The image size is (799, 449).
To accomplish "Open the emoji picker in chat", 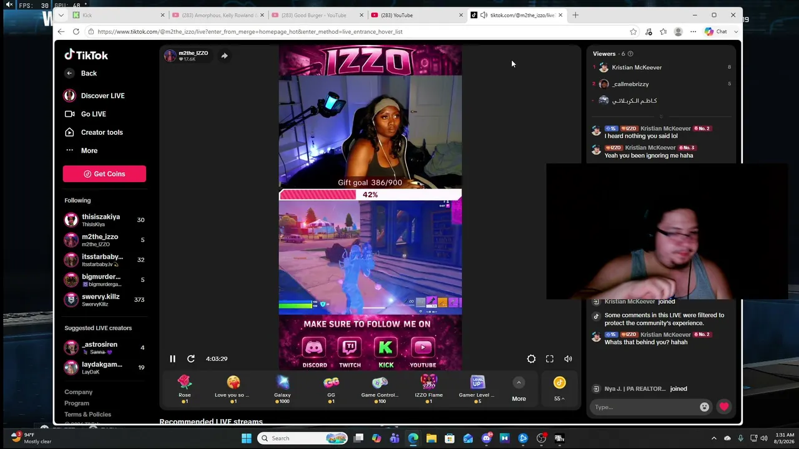I will (x=704, y=407).
